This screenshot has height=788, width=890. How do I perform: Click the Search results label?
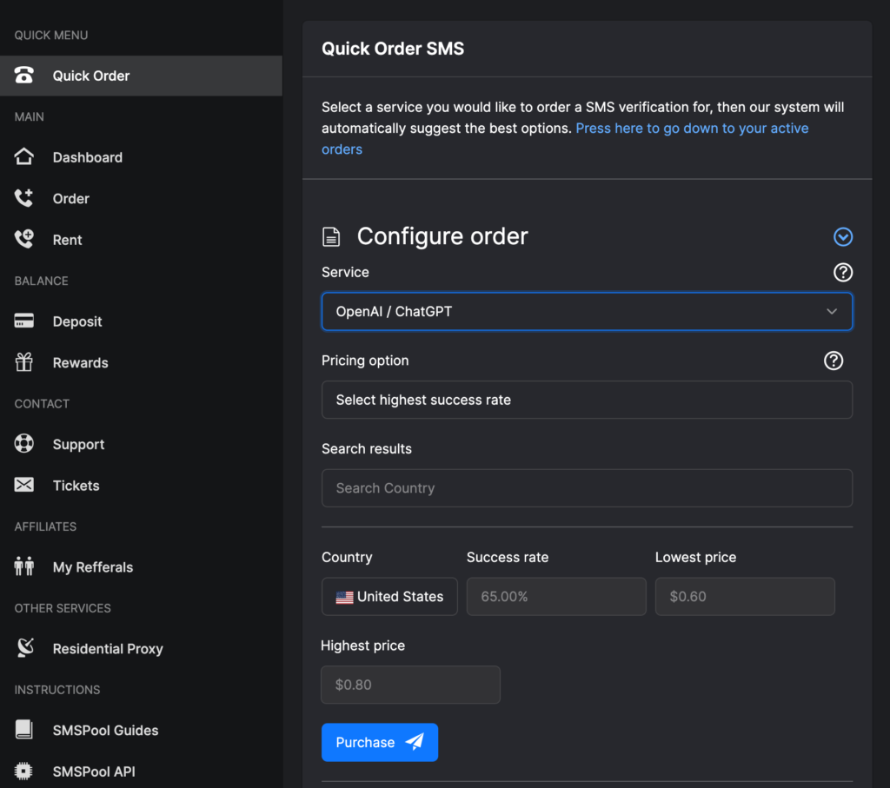367,449
